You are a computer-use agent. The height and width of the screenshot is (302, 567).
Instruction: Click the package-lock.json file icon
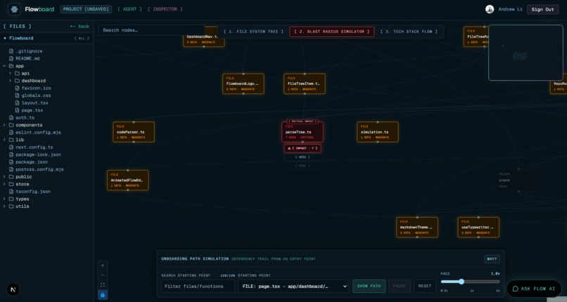[x=11, y=155]
